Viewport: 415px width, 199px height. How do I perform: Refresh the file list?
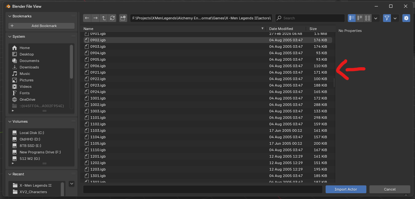pyautogui.click(x=112, y=18)
